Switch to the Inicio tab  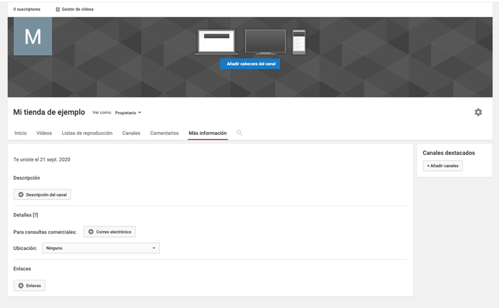(x=21, y=133)
